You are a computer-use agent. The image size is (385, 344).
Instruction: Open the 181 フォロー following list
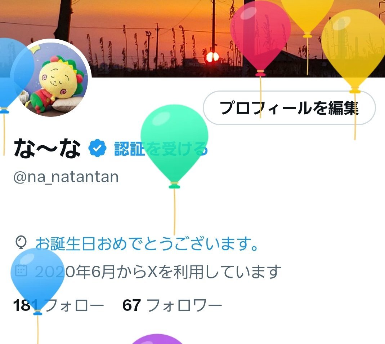point(58,305)
